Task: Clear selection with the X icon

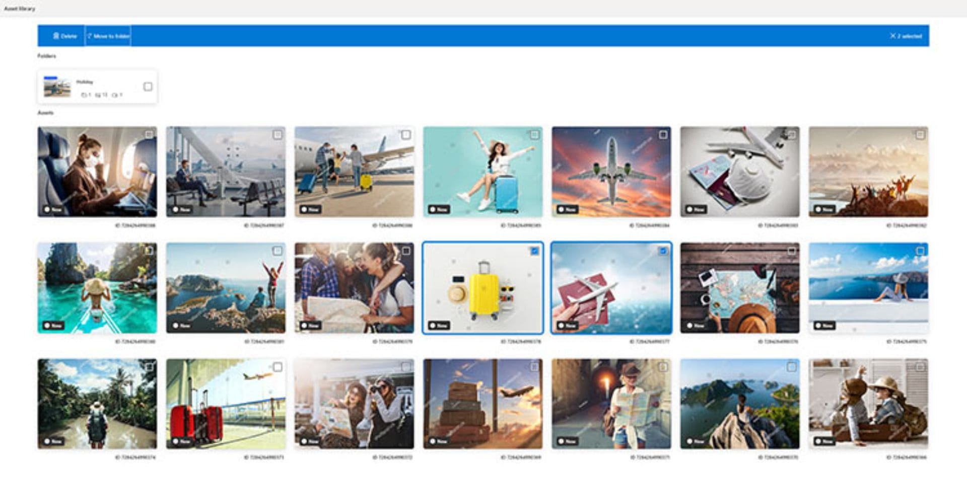Action: (x=892, y=36)
